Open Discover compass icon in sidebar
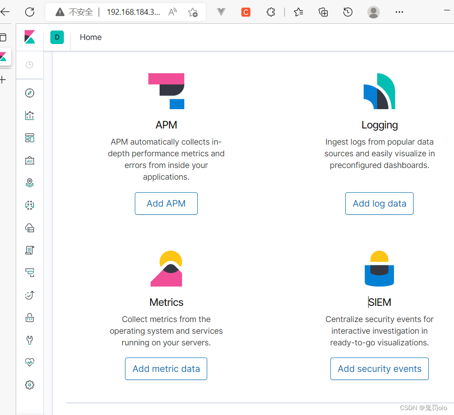The height and width of the screenshot is (415, 454). click(30, 93)
